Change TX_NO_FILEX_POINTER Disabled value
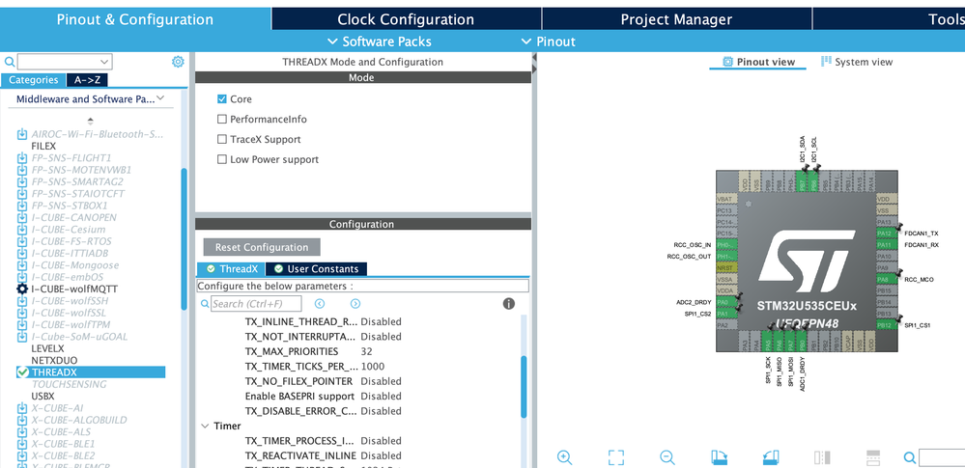 [x=381, y=381]
